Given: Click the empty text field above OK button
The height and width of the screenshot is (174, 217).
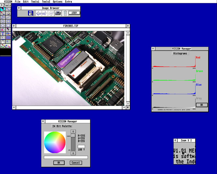Looking at the screenshot, I should pyautogui.click(x=66, y=157).
